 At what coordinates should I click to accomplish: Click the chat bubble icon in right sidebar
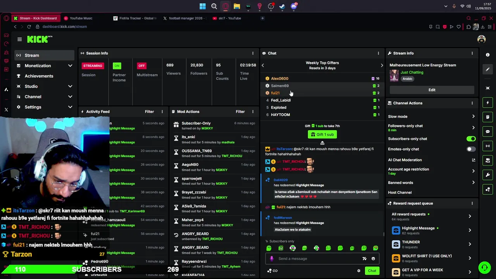(x=487, y=132)
